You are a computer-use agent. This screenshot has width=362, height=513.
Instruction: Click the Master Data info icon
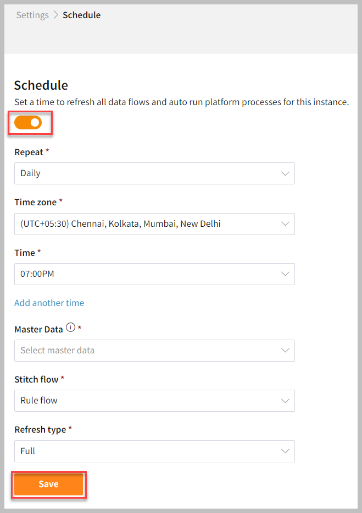click(70, 328)
